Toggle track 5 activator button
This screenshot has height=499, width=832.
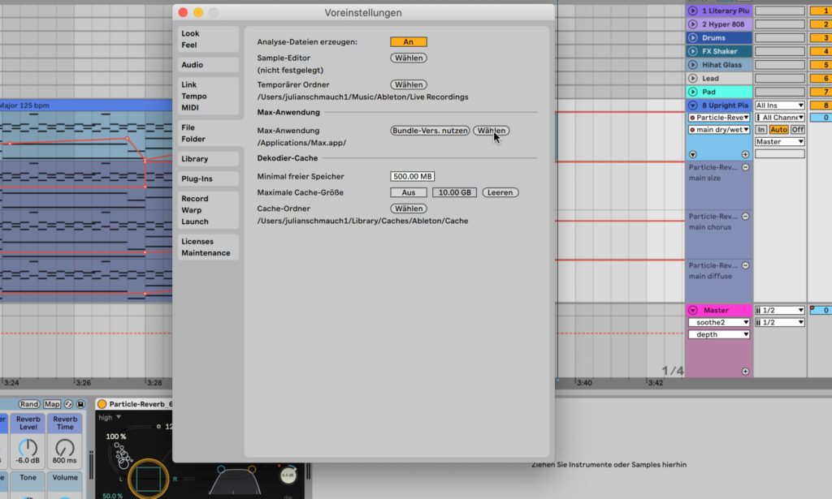(x=821, y=65)
